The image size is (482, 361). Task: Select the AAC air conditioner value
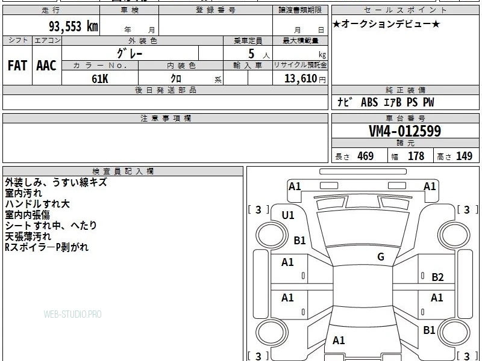46,66
